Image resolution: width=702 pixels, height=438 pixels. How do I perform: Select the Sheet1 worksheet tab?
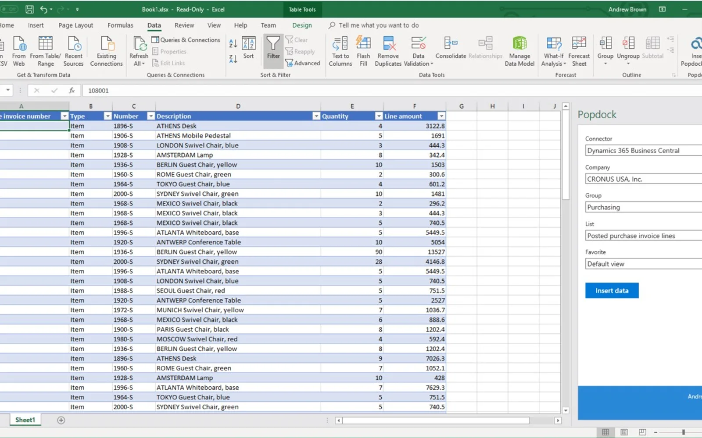[x=25, y=420]
